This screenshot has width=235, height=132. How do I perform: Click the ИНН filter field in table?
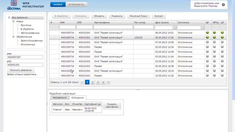click(x=68, y=27)
